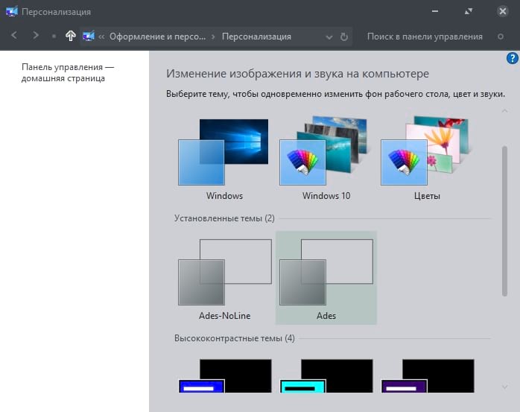Click the vertical scrollbar thumb in themes list
Screen dimensions: 520x412
pyautogui.click(x=505, y=221)
